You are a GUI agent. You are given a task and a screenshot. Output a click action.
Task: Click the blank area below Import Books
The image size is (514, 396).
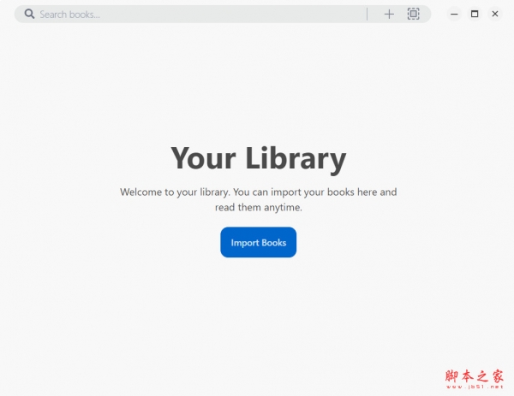point(258,316)
